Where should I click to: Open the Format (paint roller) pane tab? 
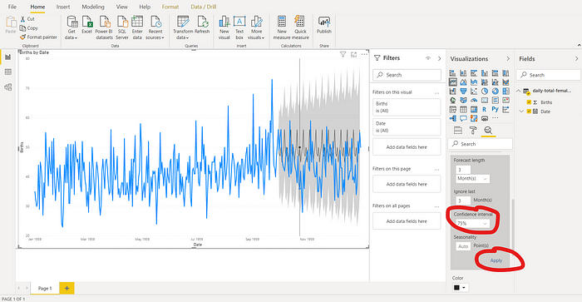point(473,131)
